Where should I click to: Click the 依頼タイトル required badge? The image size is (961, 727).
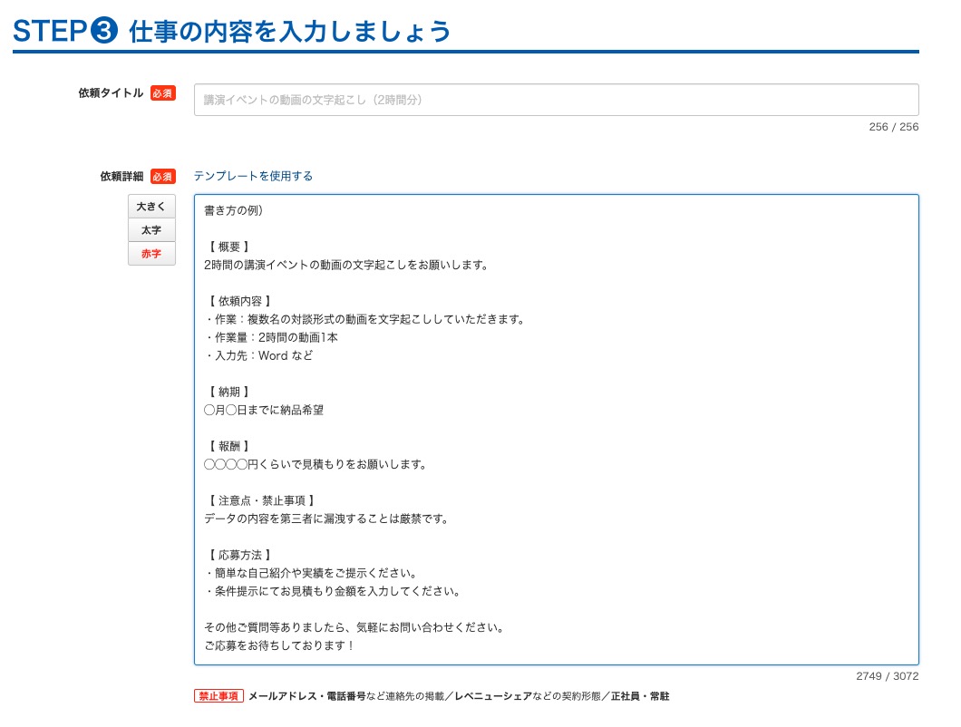tap(161, 93)
